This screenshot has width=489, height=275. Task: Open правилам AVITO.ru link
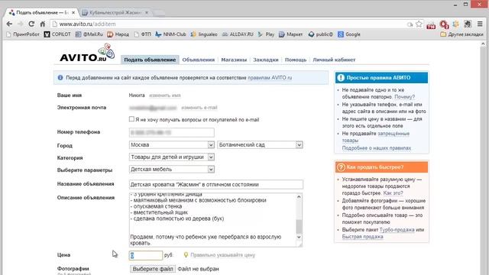click(270, 78)
